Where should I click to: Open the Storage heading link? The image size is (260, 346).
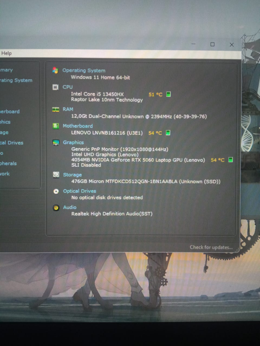tap(72, 175)
